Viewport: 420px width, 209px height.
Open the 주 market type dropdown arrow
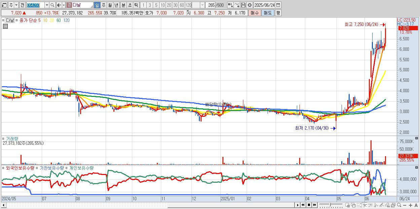pyautogui.click(x=16, y=5)
